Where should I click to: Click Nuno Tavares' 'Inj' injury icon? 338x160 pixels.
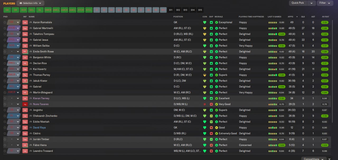(x=25, y=104)
